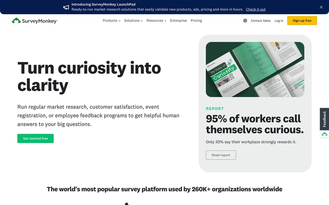
Task: Open the Enterprise page
Action: (178, 20)
